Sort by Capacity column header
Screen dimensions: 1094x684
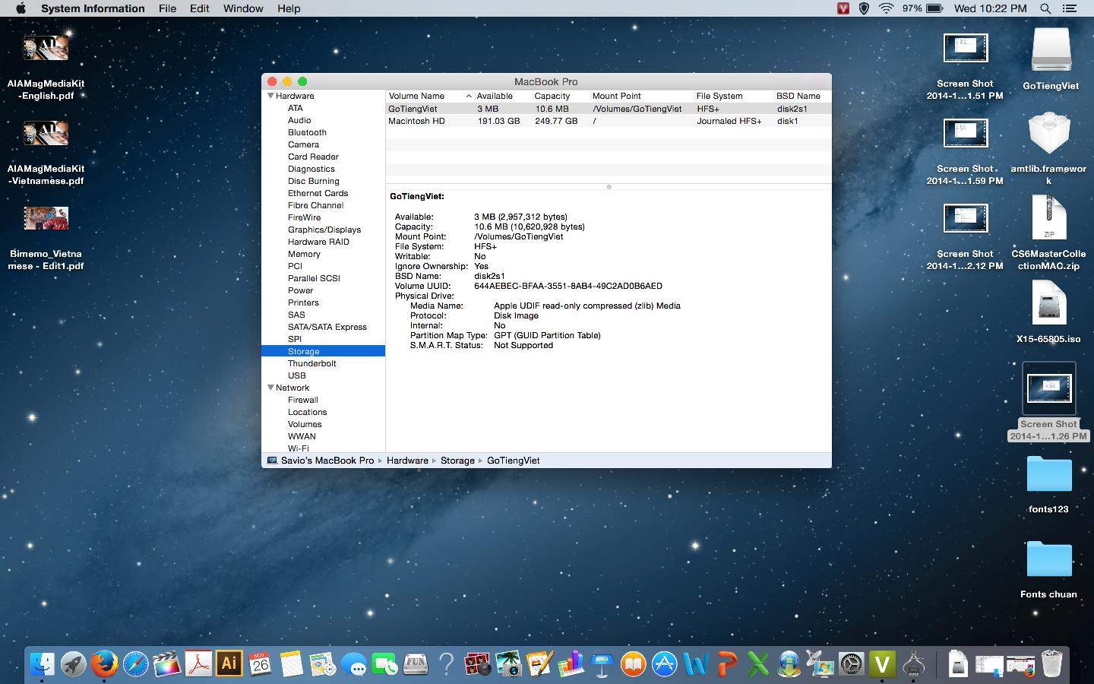[x=561, y=96]
